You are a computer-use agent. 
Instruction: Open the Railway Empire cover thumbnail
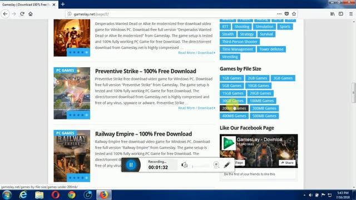pyautogui.click(x=72, y=156)
